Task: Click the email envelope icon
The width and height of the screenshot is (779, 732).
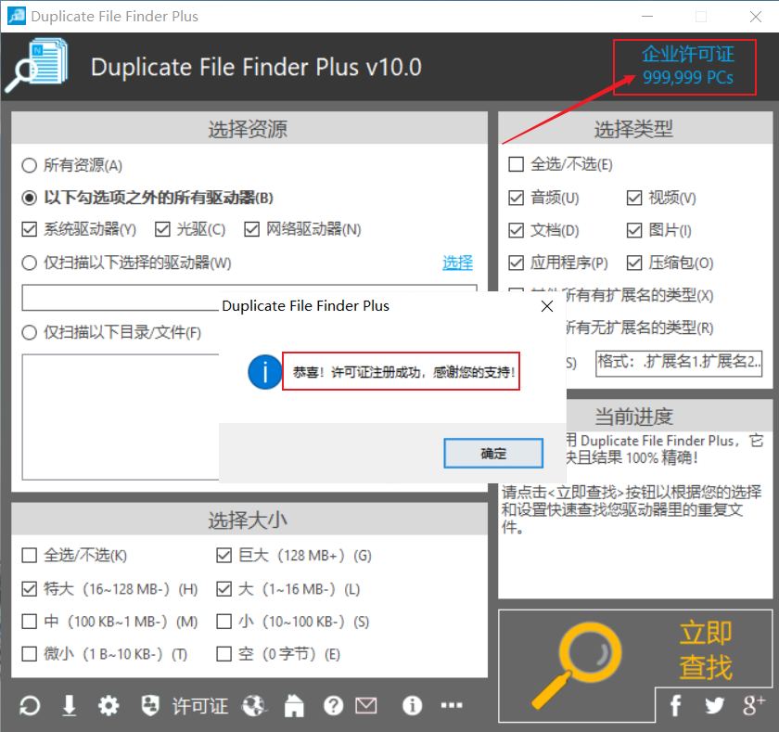Action: click(366, 706)
